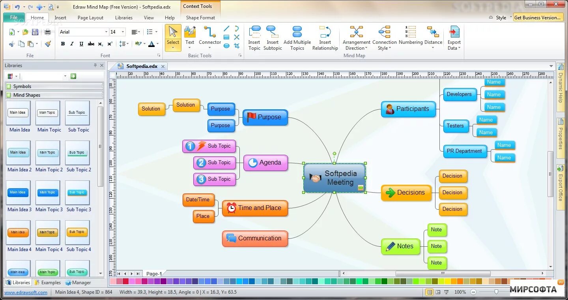Open the font size dropdown showing 14
568x300 pixels.
pos(123,32)
